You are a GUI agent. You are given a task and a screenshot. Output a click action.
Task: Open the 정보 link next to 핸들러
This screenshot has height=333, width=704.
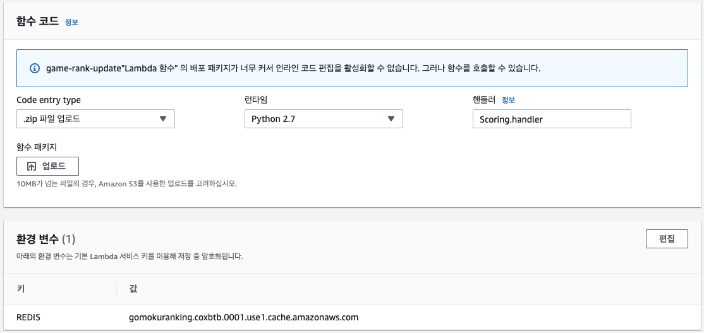508,100
